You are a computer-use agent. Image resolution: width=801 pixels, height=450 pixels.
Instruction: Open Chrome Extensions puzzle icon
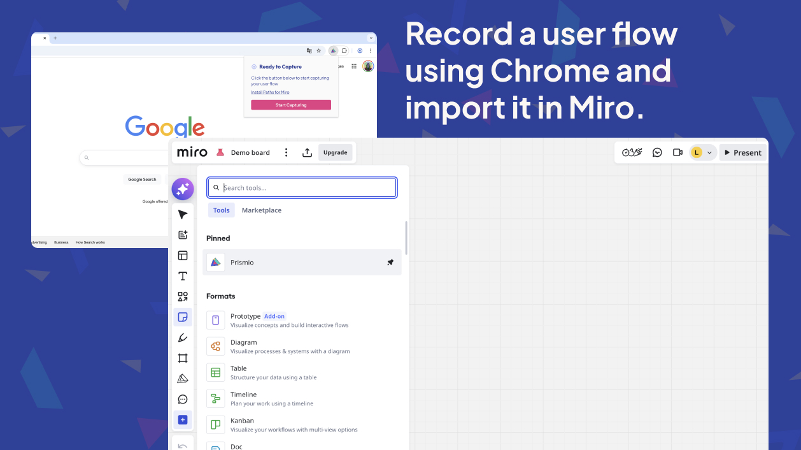tap(344, 50)
